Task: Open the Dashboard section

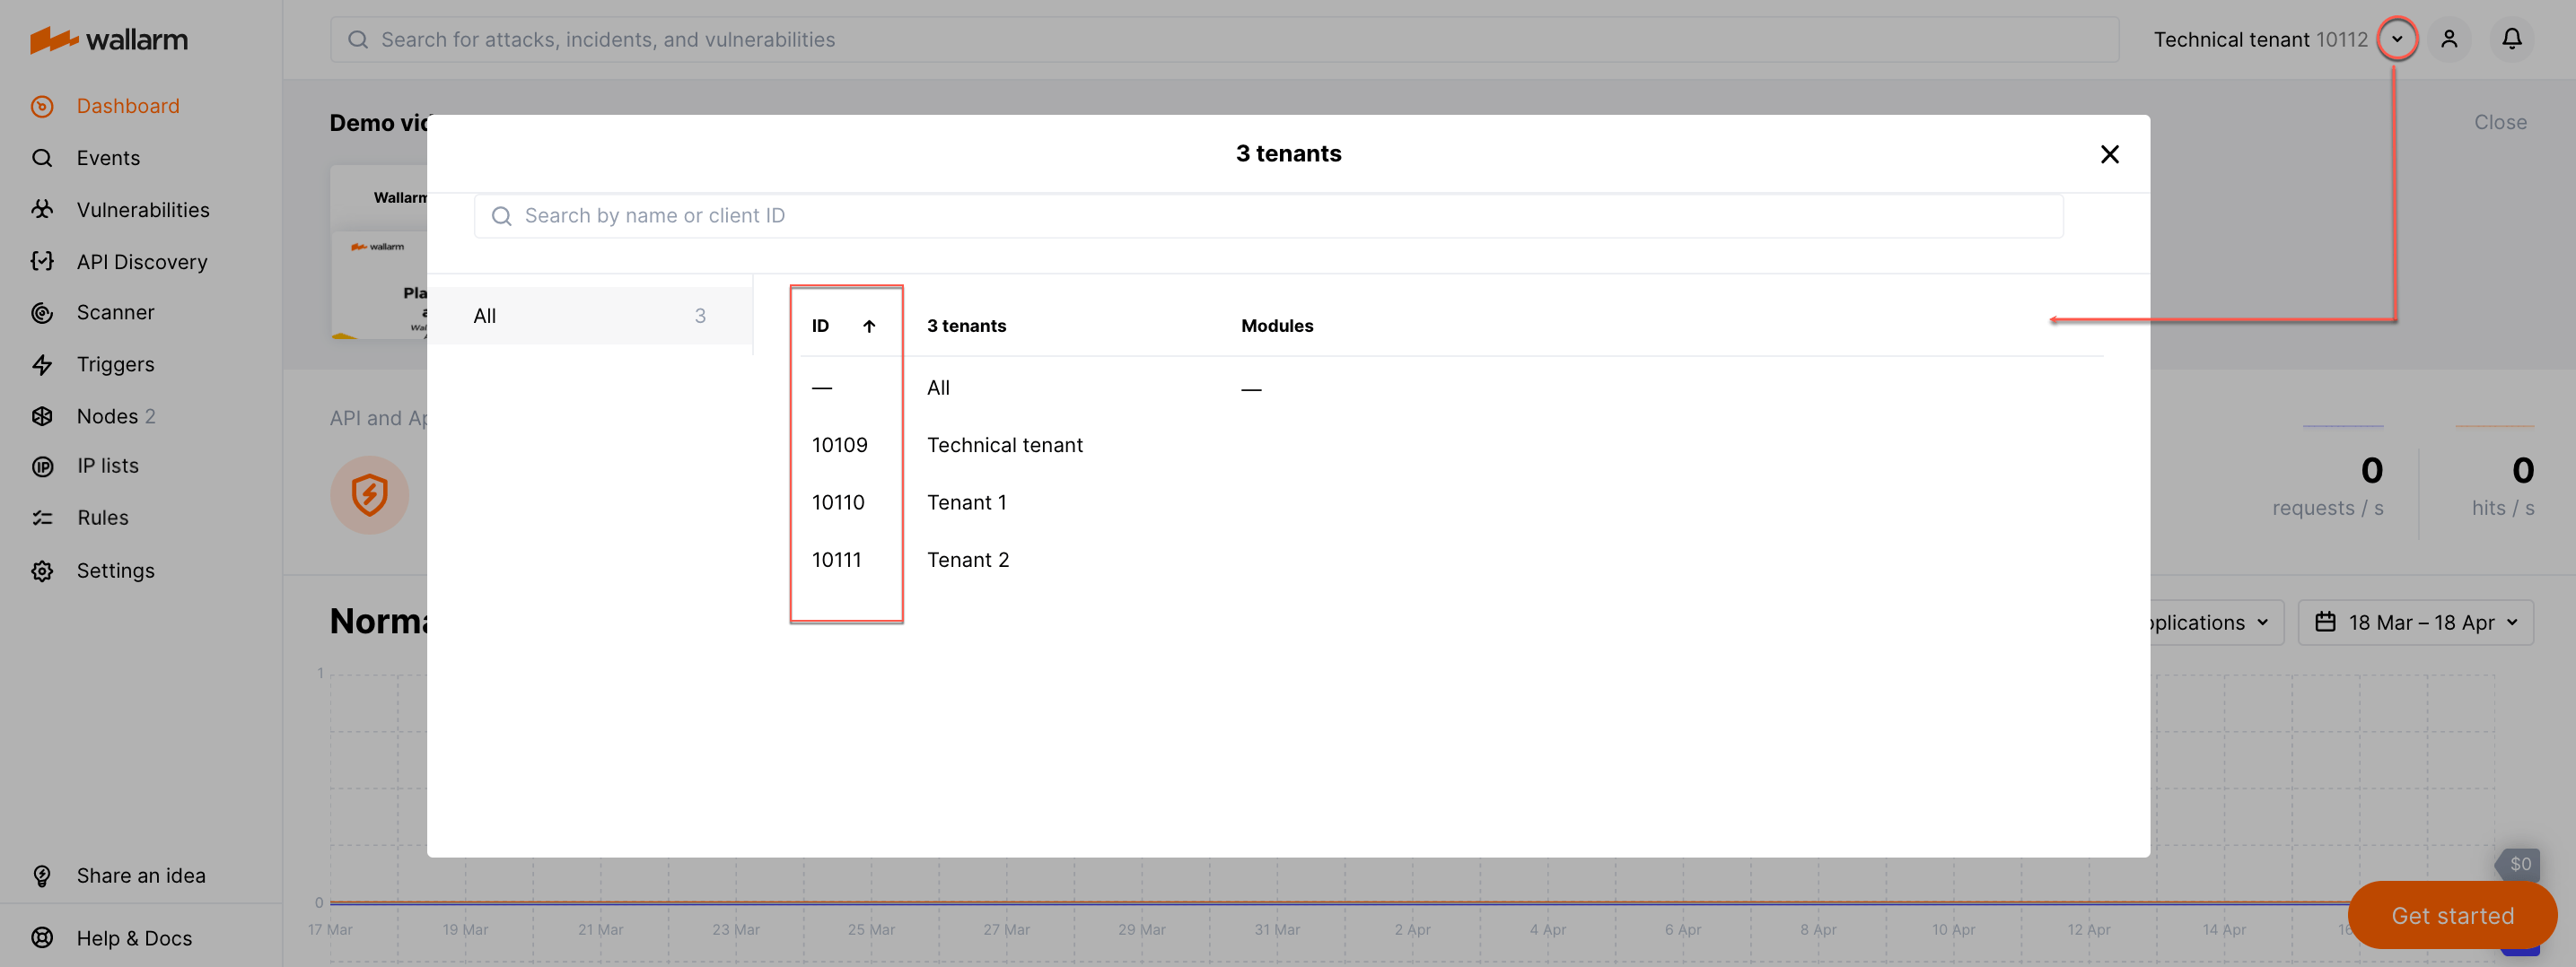Action: point(128,106)
